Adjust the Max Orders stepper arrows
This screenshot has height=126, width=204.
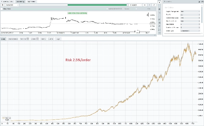(x=199, y=24)
